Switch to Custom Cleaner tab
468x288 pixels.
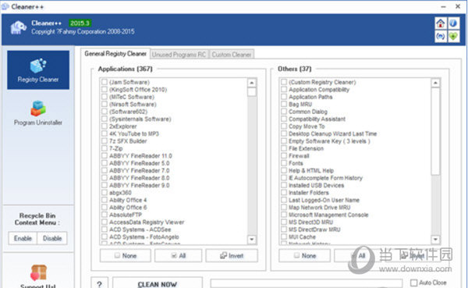pos(232,55)
